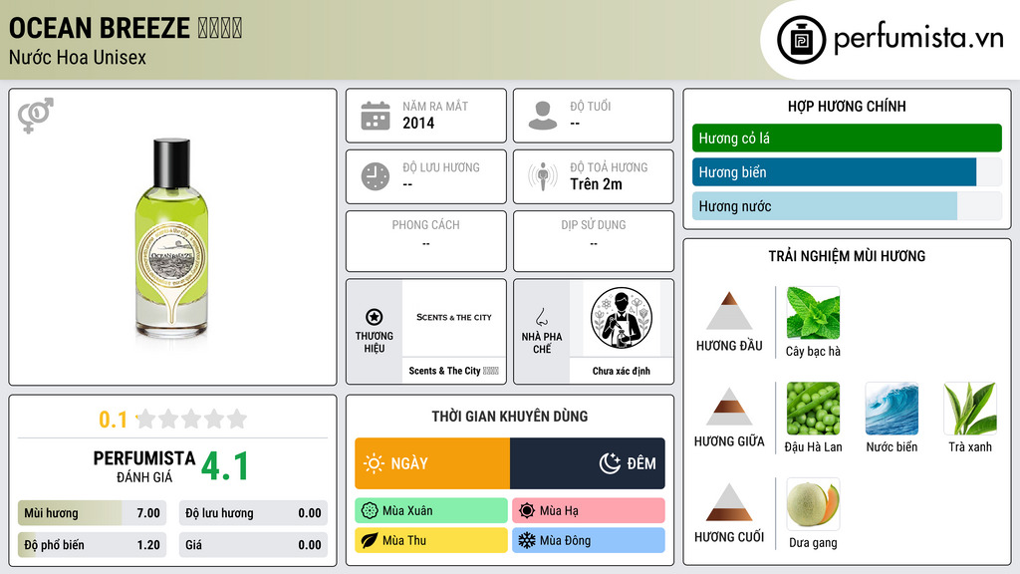This screenshot has width=1020, height=574.
Task: Click the Độ Tuổi label
Action: (591, 106)
